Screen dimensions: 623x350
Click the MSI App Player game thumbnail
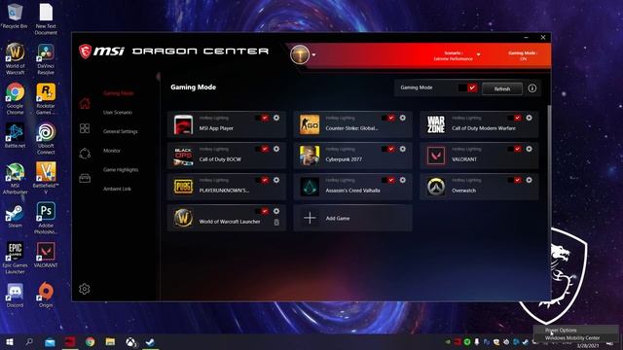click(183, 124)
